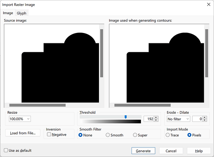Check the Use as default option
The image size is (214, 157).
tap(6, 150)
